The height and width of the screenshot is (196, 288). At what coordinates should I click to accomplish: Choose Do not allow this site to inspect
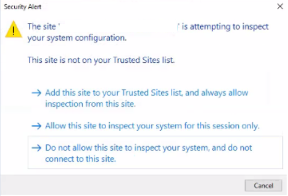tap(148, 148)
